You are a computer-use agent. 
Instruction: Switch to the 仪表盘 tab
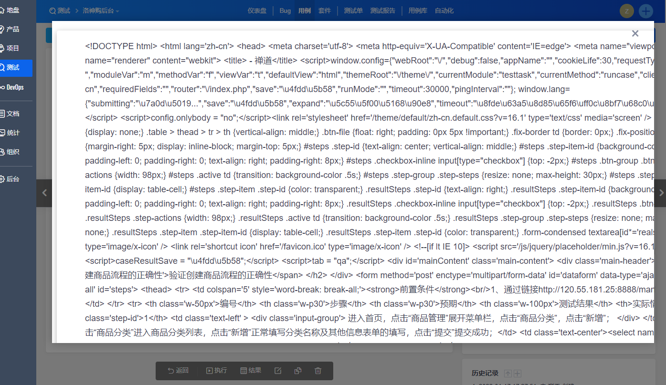tap(257, 10)
